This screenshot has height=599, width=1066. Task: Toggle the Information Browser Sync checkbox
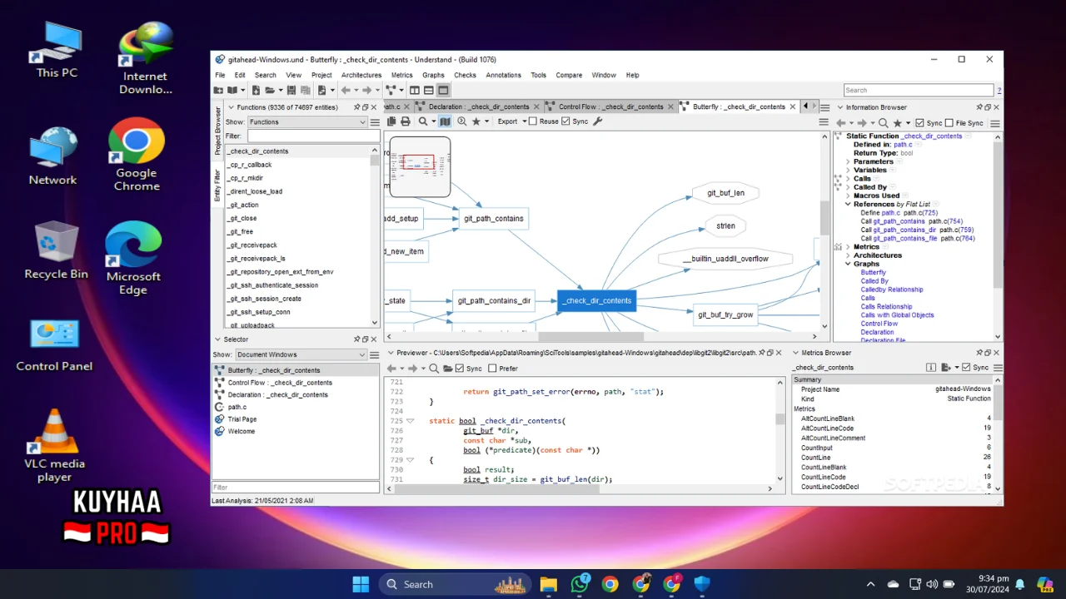pyautogui.click(x=919, y=123)
